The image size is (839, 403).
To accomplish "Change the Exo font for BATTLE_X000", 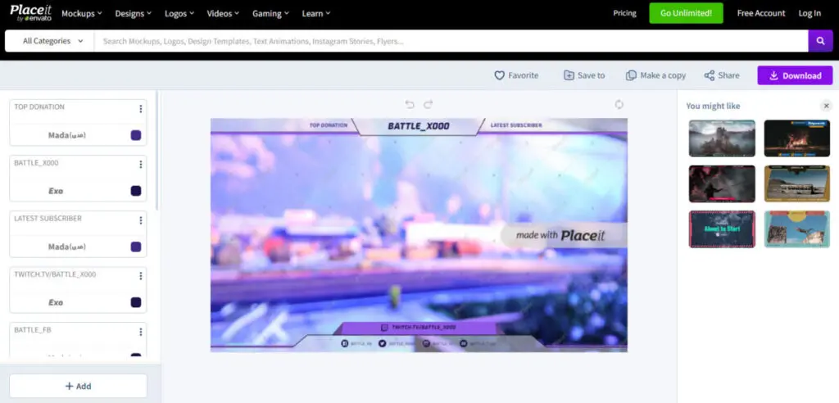I will tap(56, 191).
